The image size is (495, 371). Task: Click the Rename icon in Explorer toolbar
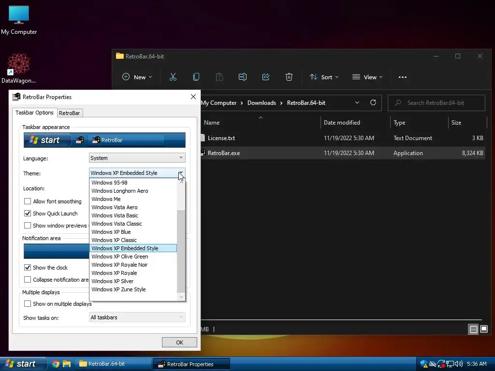tap(243, 77)
